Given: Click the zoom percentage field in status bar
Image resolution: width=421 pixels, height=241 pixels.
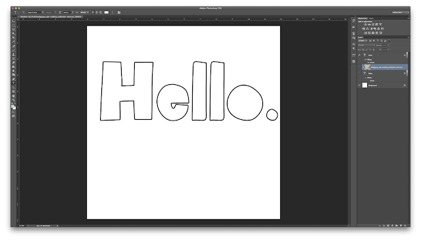Looking at the screenshot, I should [22, 226].
